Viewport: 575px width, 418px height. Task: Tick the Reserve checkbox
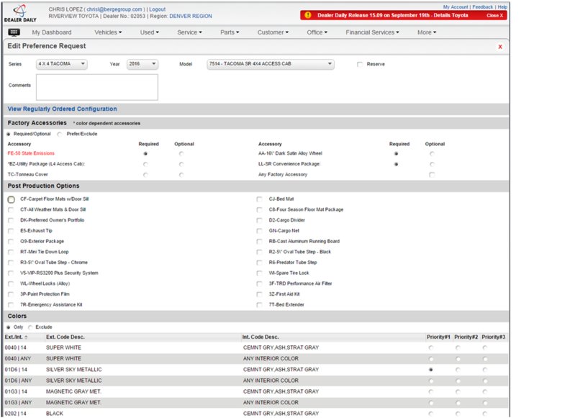(359, 64)
